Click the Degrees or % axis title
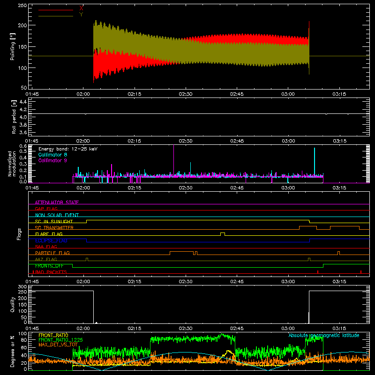Screen dimensions: 375x375 tap(13, 352)
